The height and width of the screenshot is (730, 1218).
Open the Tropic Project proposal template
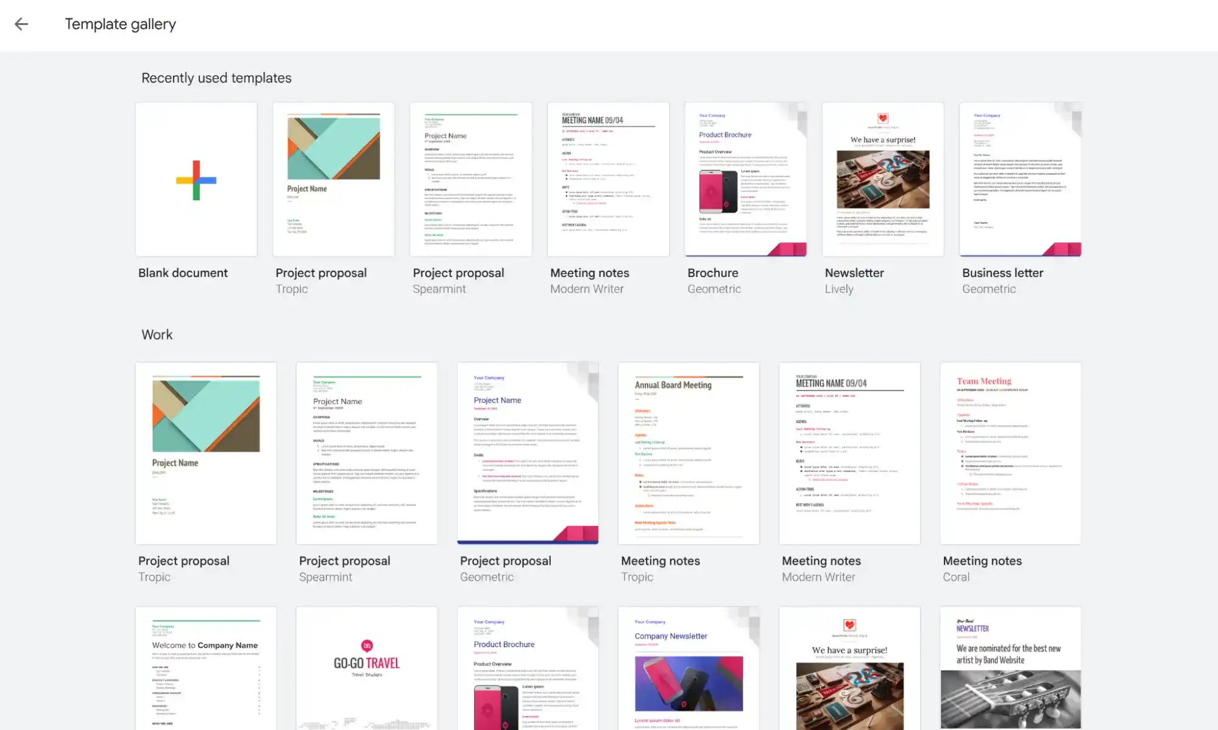333,178
